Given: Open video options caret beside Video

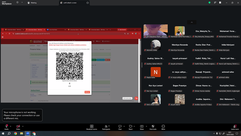Looking at the screenshot, I should (23, 126).
